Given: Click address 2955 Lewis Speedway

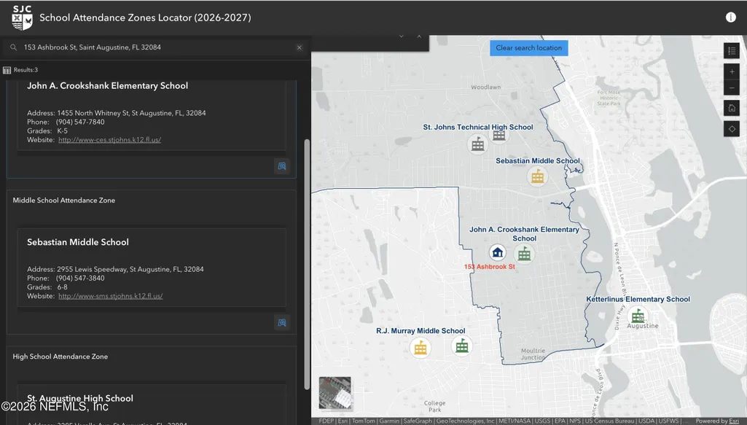Looking at the screenshot, I should point(130,269).
